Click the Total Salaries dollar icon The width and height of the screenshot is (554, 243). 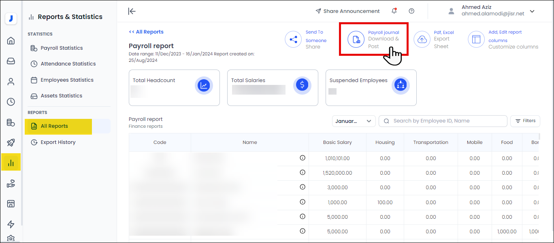[302, 85]
